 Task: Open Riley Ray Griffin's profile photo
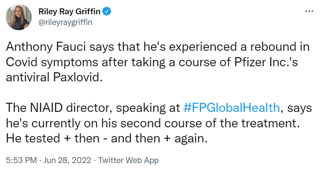point(19,17)
